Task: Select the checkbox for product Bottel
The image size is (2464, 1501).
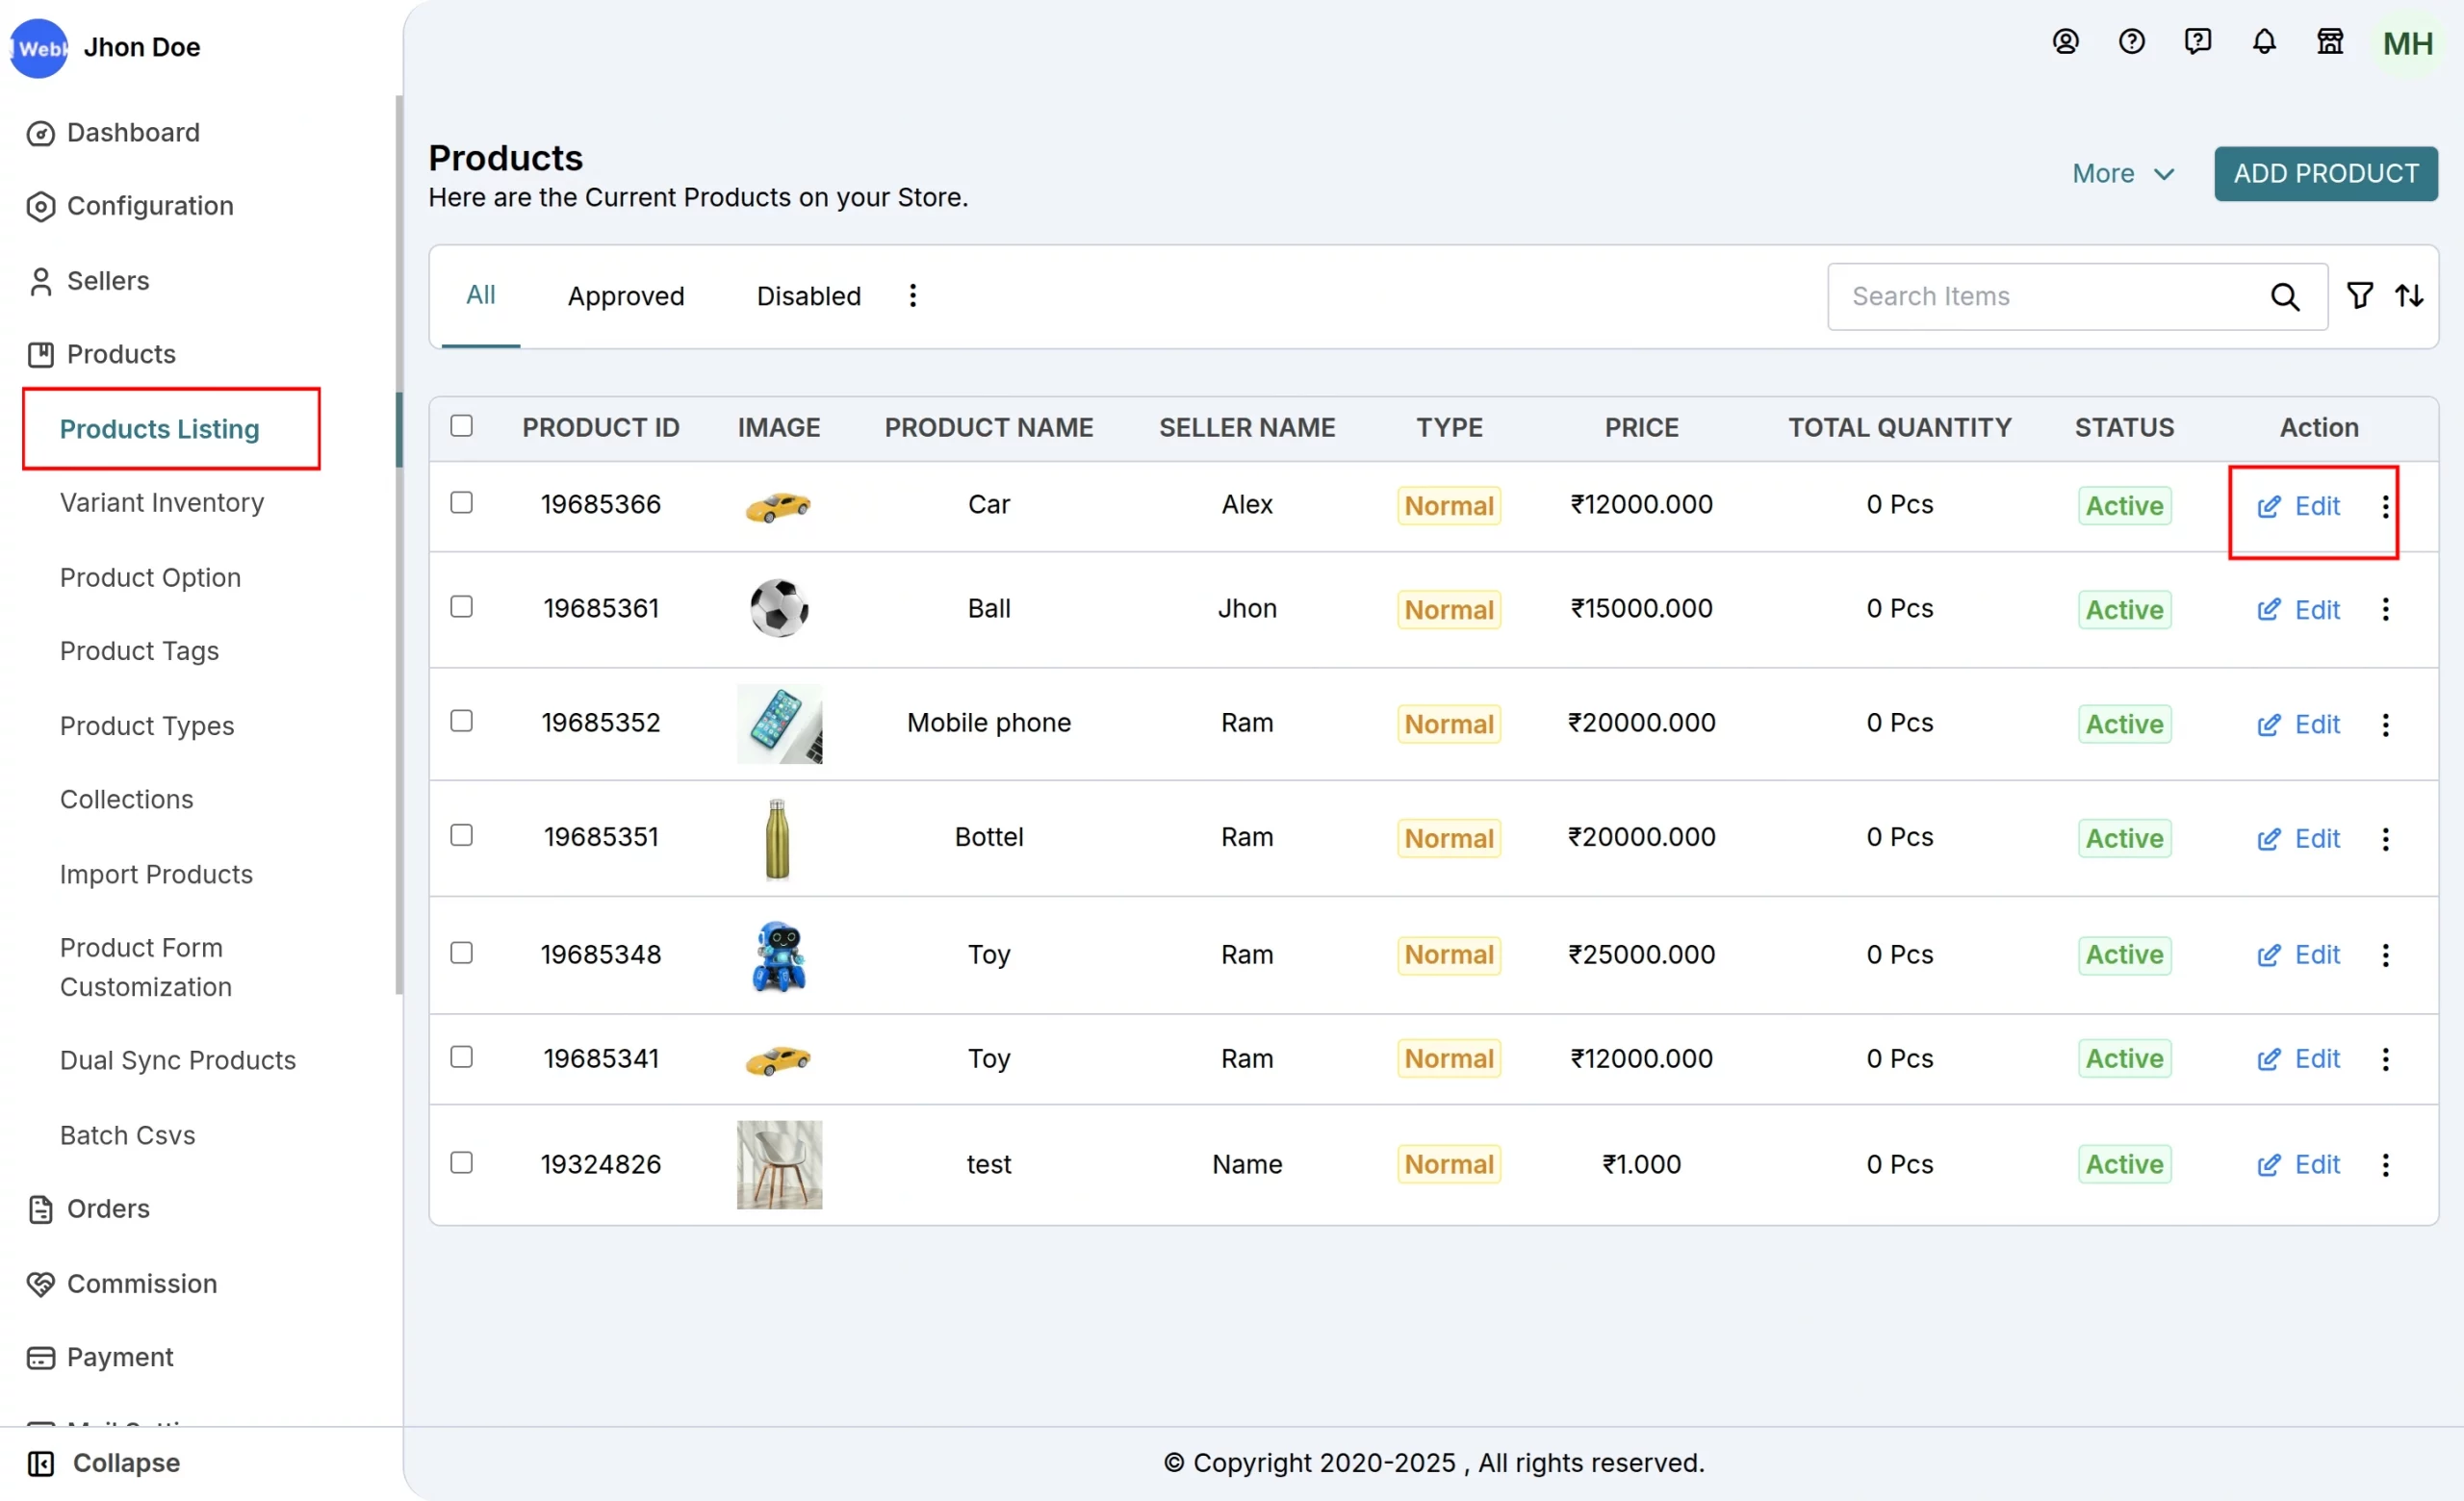Action: [x=461, y=835]
